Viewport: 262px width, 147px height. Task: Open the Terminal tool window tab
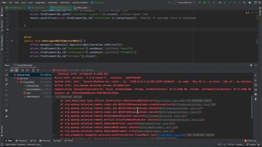click(x=45, y=140)
